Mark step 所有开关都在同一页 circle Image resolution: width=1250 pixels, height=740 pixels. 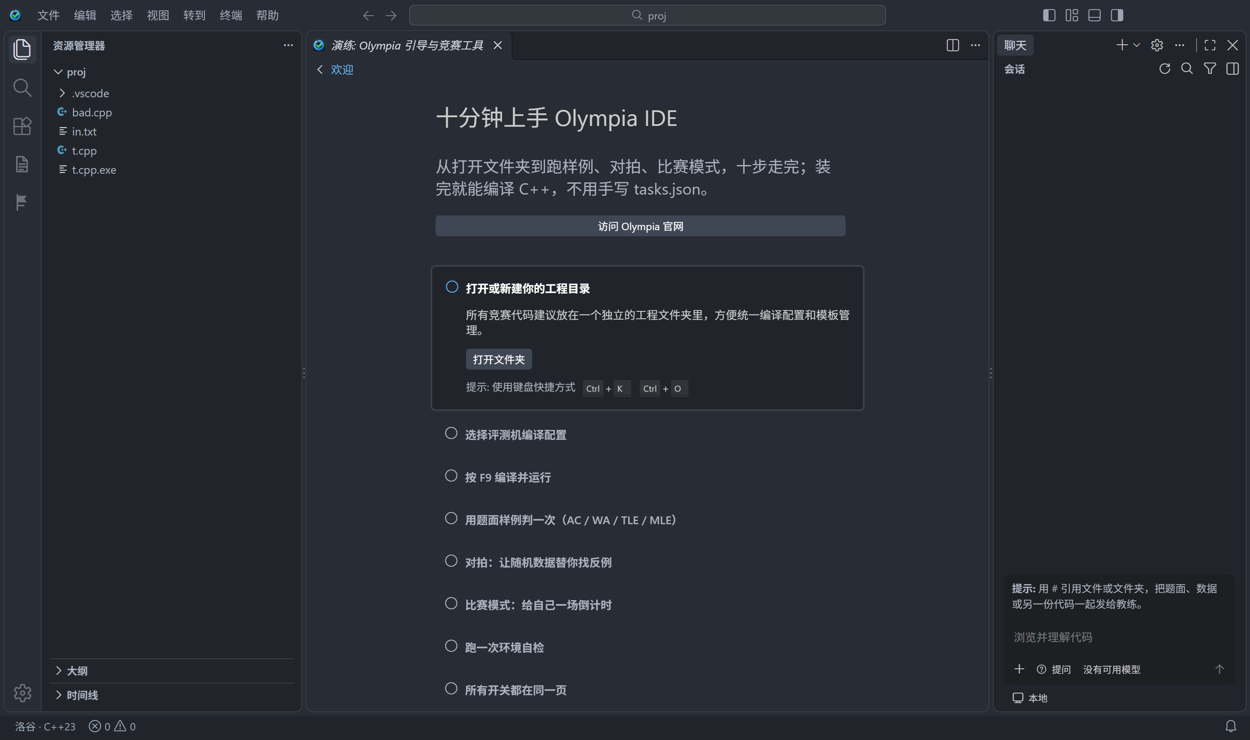click(x=451, y=689)
